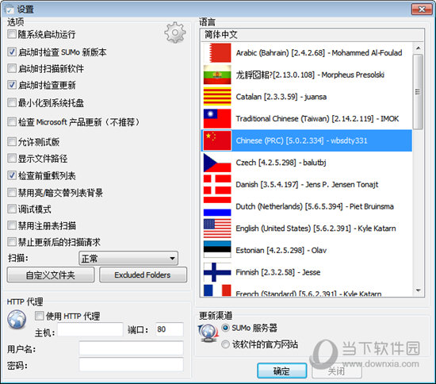Click 关闭 button
Screen dimensions: 436x384
(x=336, y=371)
